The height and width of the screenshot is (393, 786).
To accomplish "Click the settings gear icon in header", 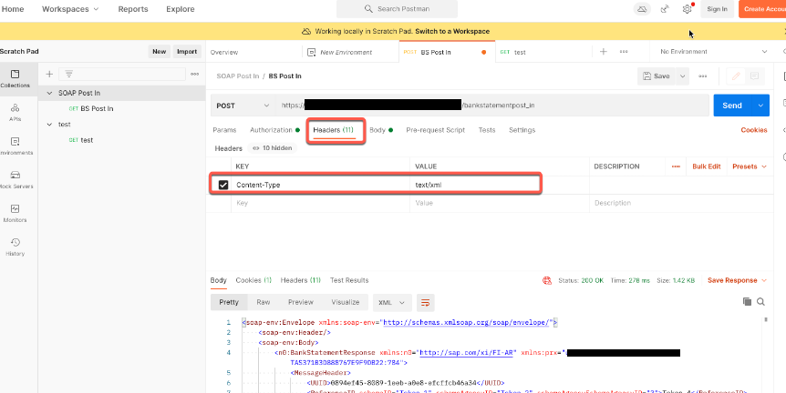I will tap(688, 9).
